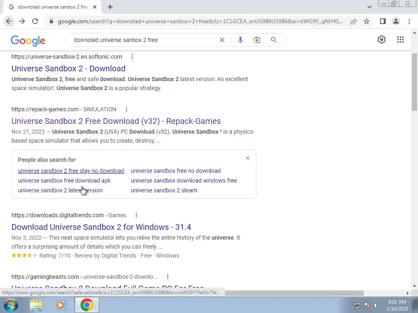Search 'universe sandbox 2 latest version'

60,190
